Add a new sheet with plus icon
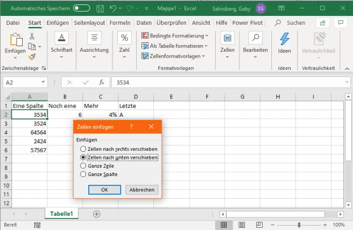 [x=97, y=213]
